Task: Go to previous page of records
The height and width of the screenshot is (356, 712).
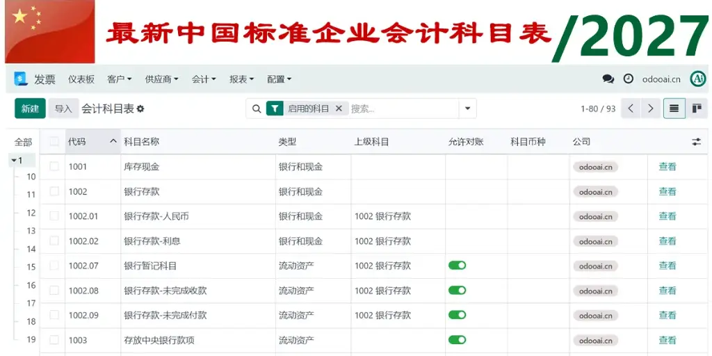Action: [630, 108]
